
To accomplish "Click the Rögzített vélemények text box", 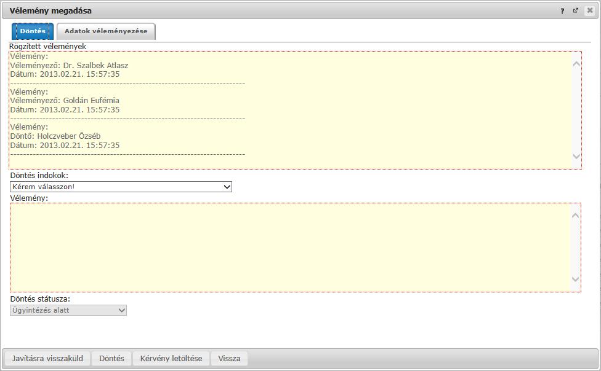I will (x=295, y=110).
